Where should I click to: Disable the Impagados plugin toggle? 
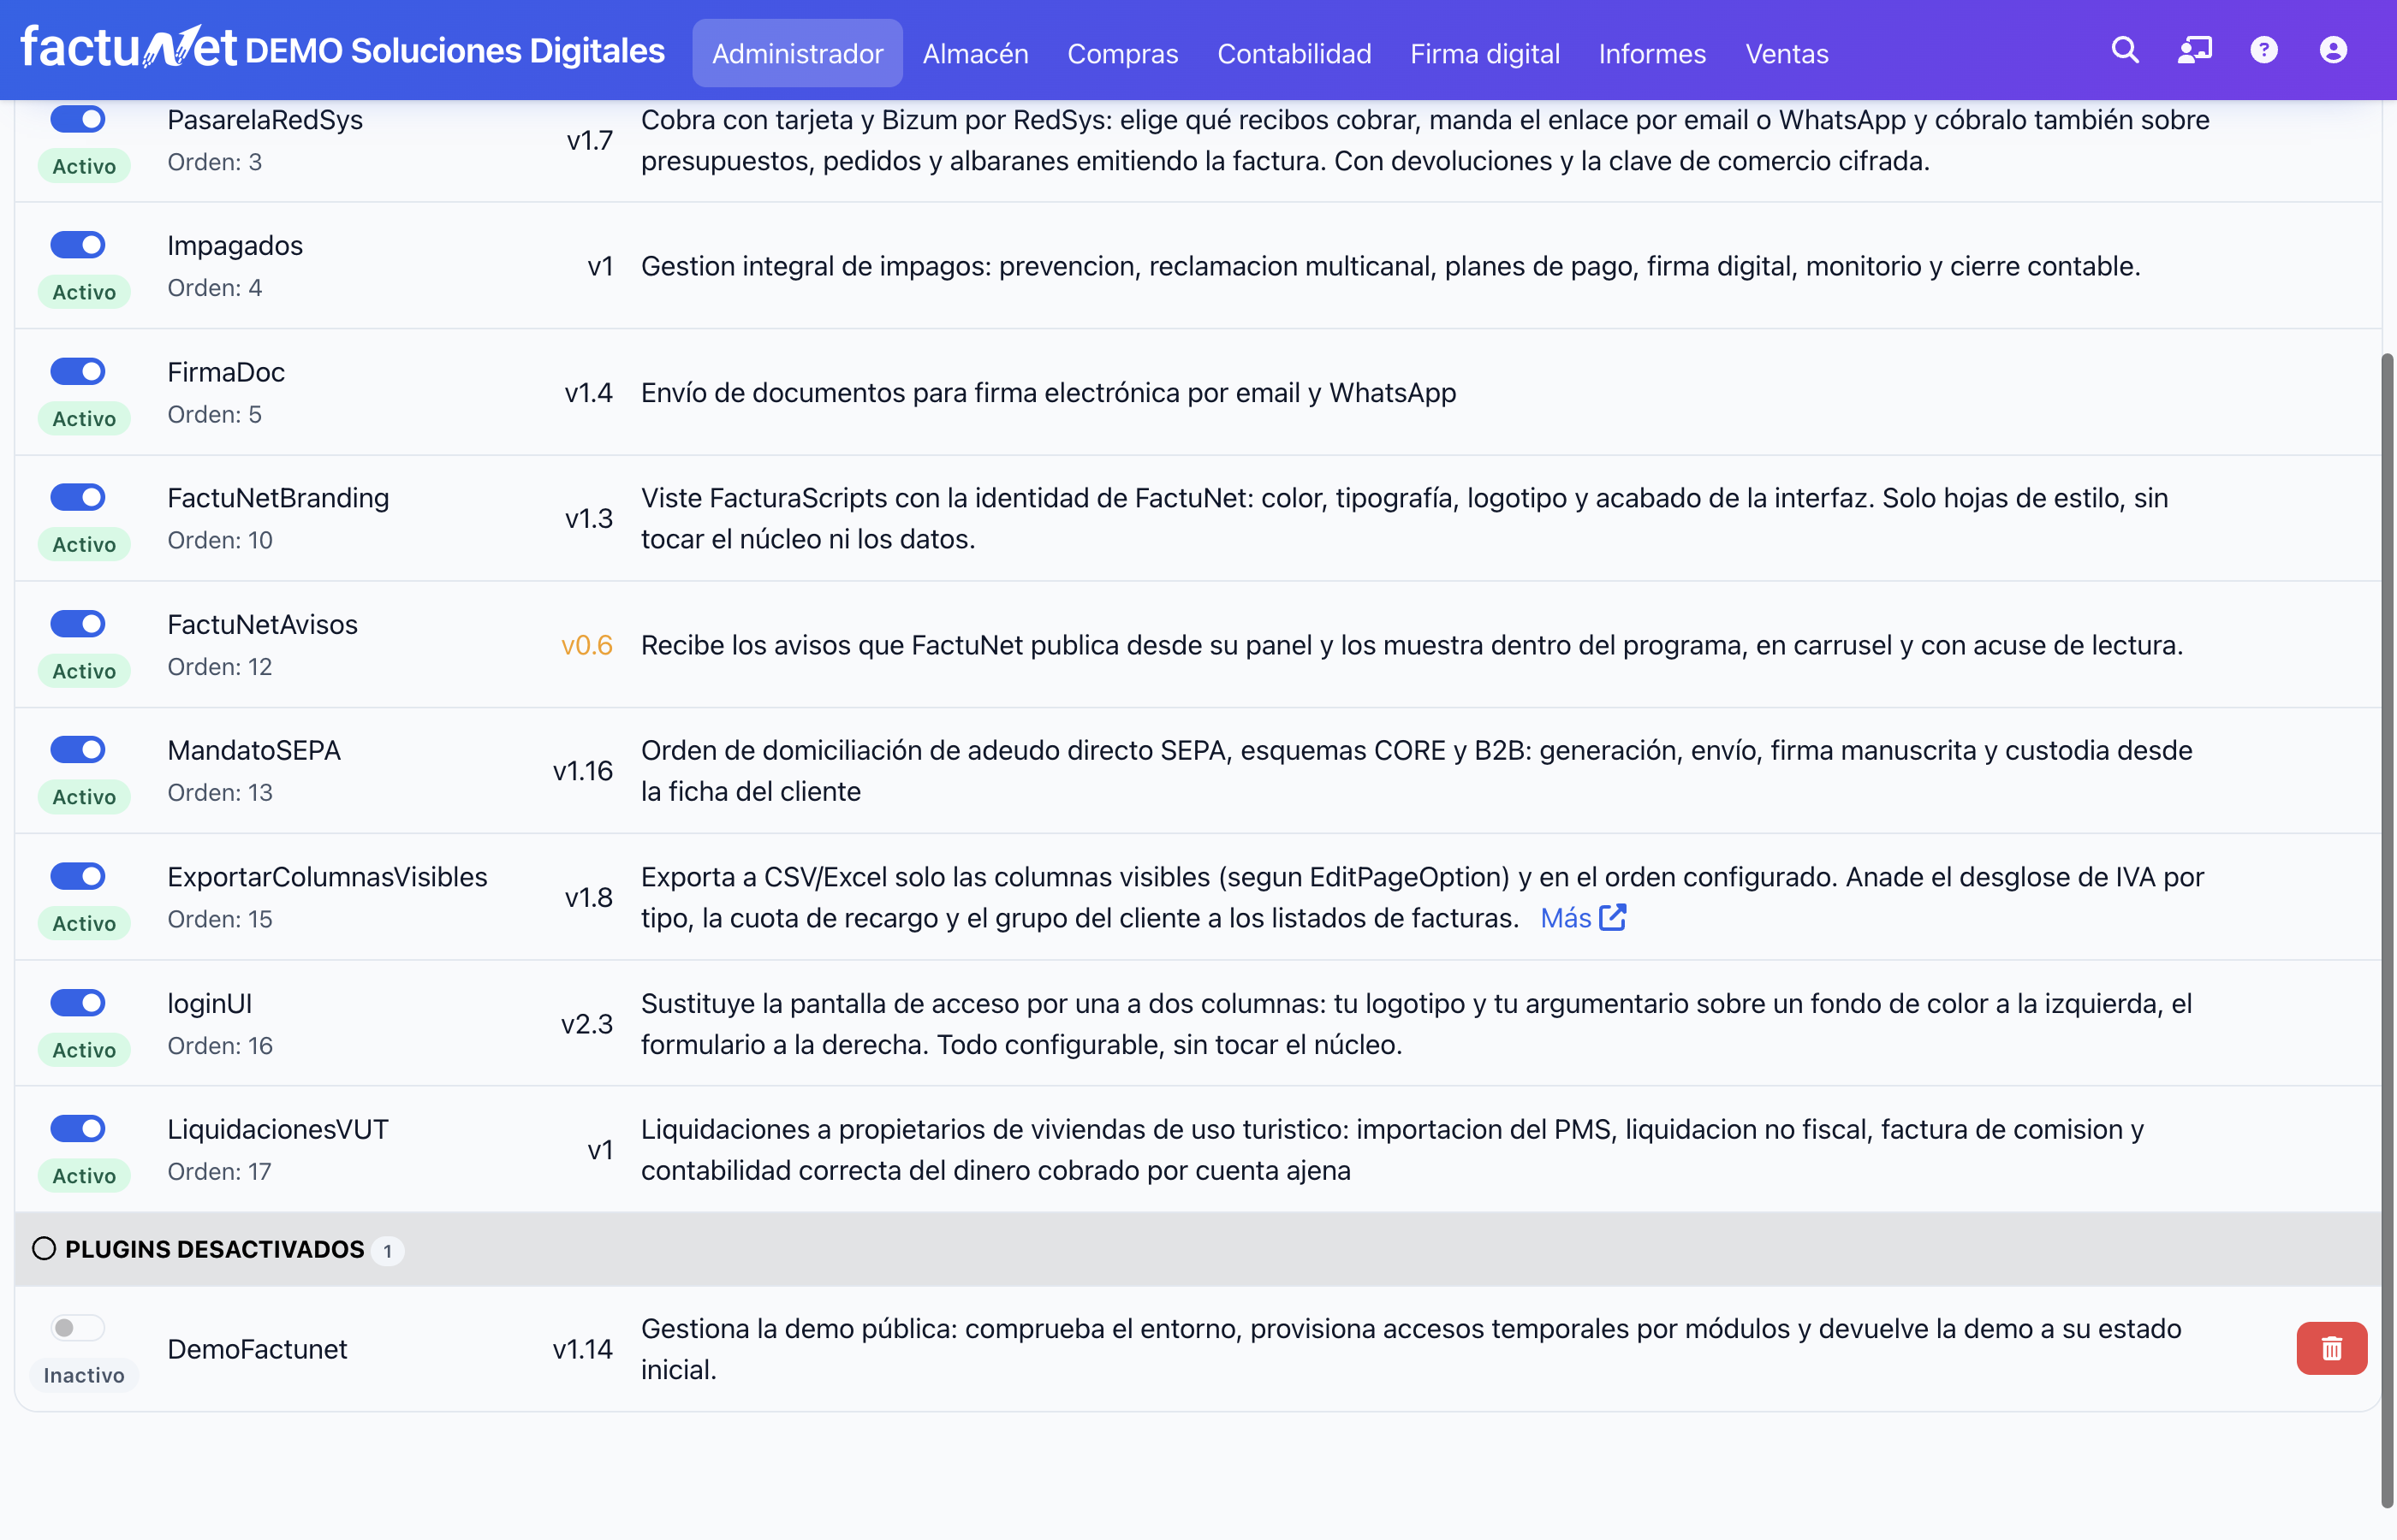[x=78, y=244]
